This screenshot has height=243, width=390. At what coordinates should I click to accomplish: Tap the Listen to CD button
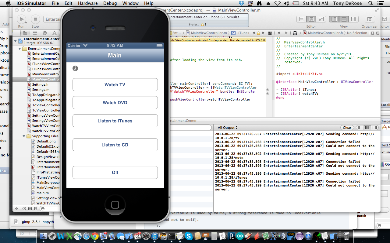coord(115,145)
